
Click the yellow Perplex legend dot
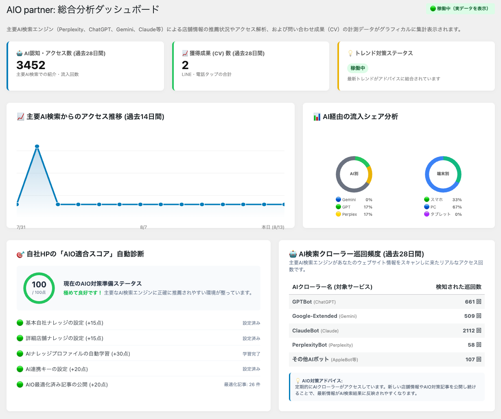pyautogui.click(x=338, y=214)
